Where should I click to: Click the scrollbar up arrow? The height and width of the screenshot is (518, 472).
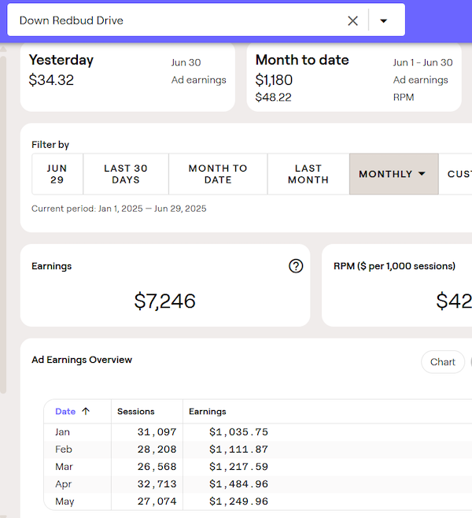[3, 50]
